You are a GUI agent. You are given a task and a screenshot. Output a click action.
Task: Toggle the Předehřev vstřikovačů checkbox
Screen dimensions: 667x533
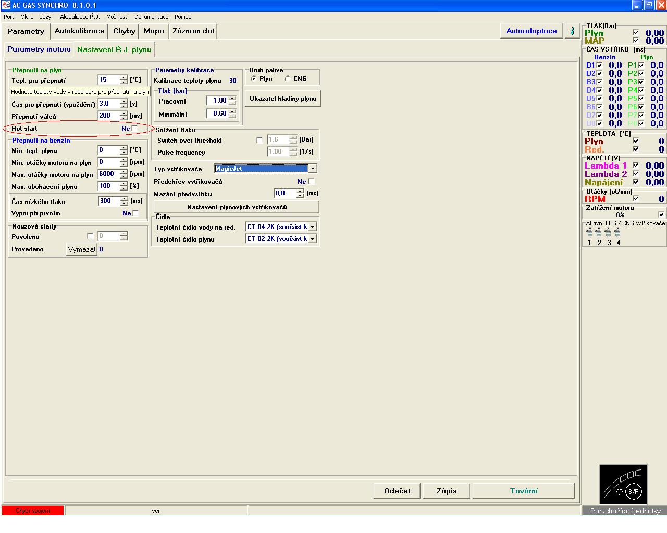[x=311, y=182]
